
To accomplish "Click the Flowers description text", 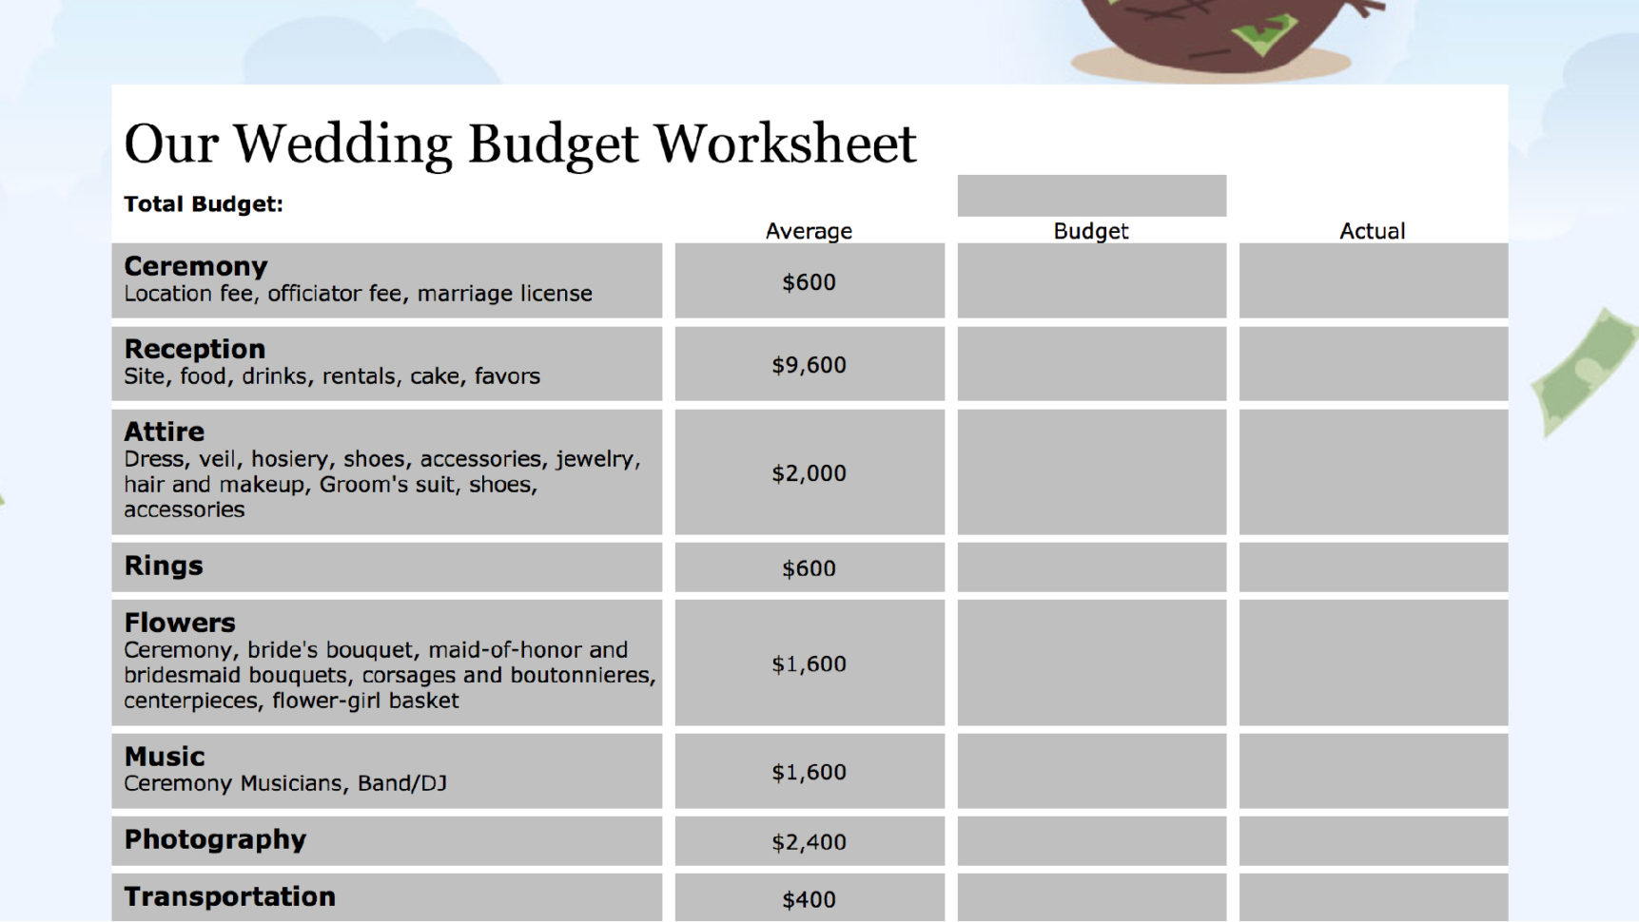I will (x=390, y=675).
